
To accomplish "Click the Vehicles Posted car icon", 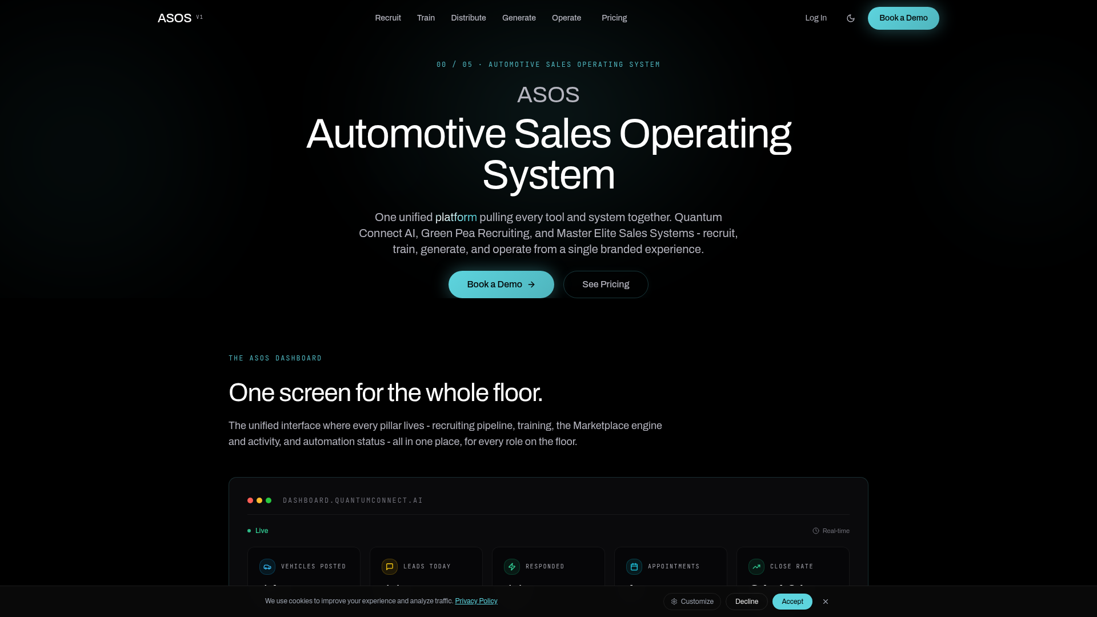I will pos(267,567).
